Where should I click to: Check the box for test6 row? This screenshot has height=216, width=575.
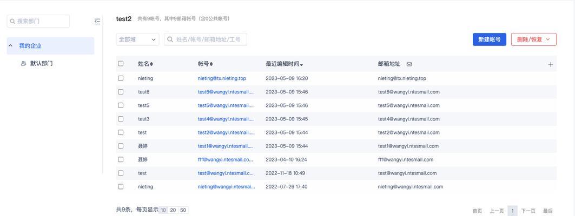[121, 92]
